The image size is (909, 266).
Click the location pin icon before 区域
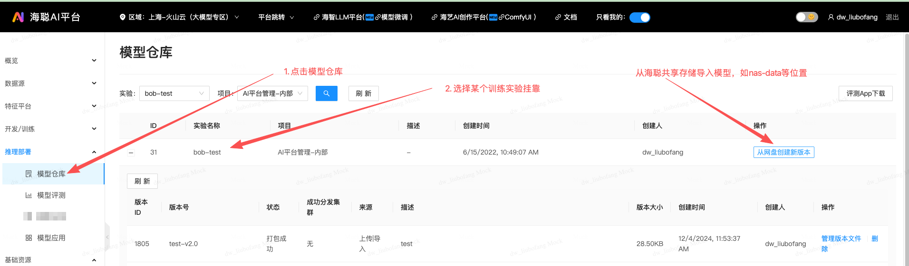pyautogui.click(x=122, y=17)
